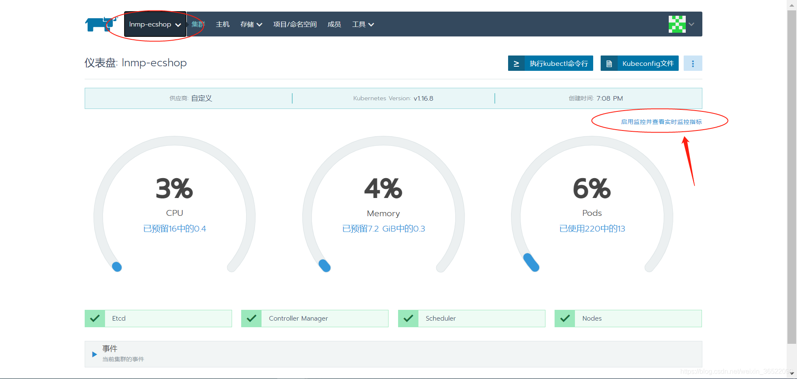Click the Scheduler component label
This screenshot has width=797, height=379.
click(x=440, y=319)
